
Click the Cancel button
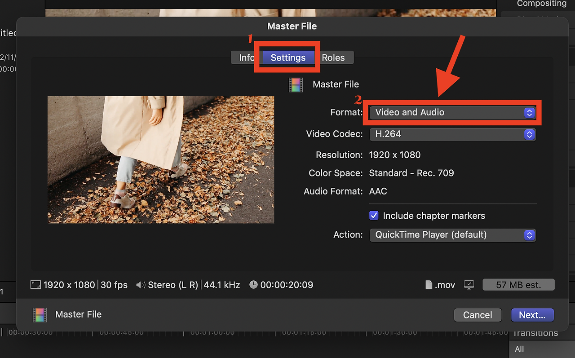pos(478,315)
